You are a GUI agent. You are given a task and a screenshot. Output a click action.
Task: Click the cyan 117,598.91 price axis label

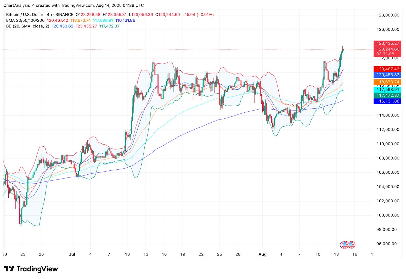point(387,89)
